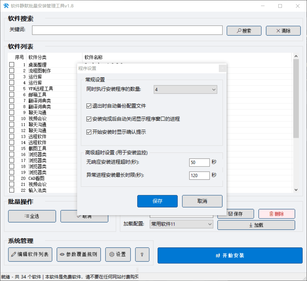Open 参数覆盖规则 parameter rules icon
The width and height of the screenshot is (307, 281).
(x=79, y=254)
